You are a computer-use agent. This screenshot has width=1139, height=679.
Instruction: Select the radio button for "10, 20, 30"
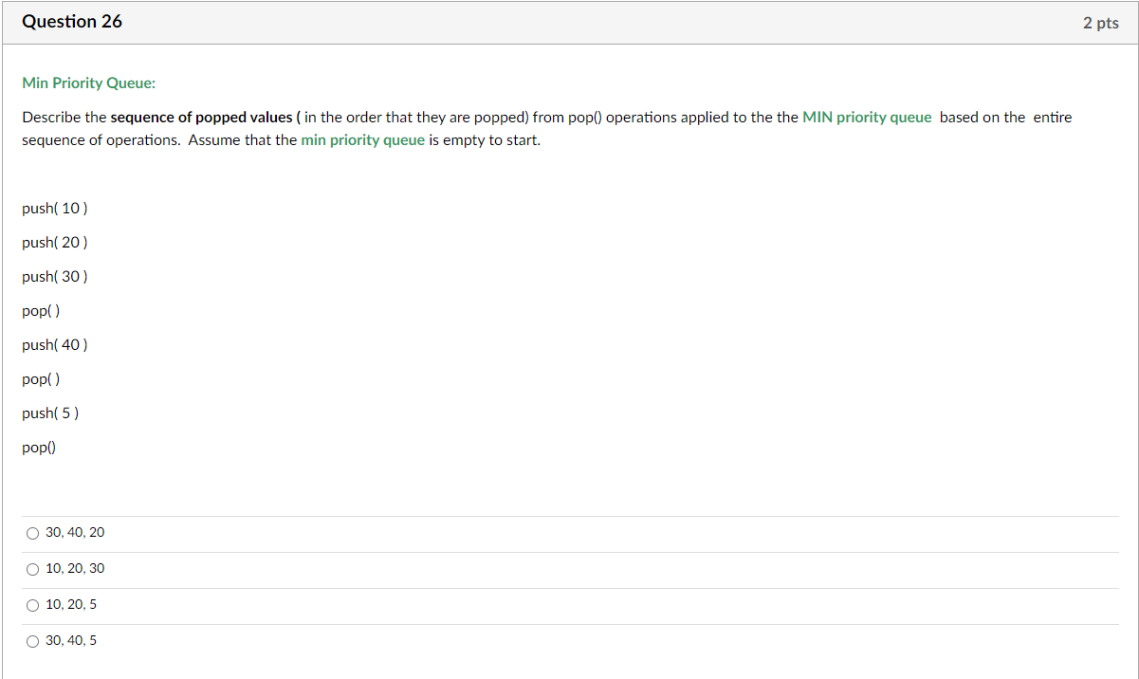click(x=32, y=569)
